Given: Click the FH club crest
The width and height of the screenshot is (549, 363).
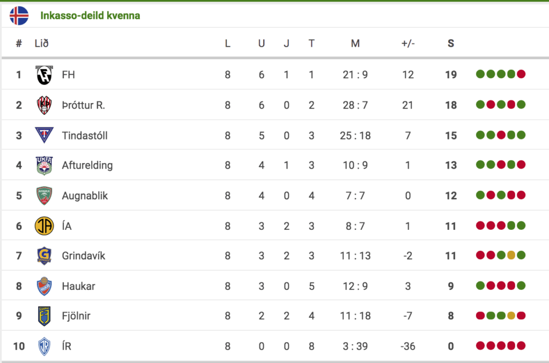Looking at the screenshot, I should pos(44,75).
